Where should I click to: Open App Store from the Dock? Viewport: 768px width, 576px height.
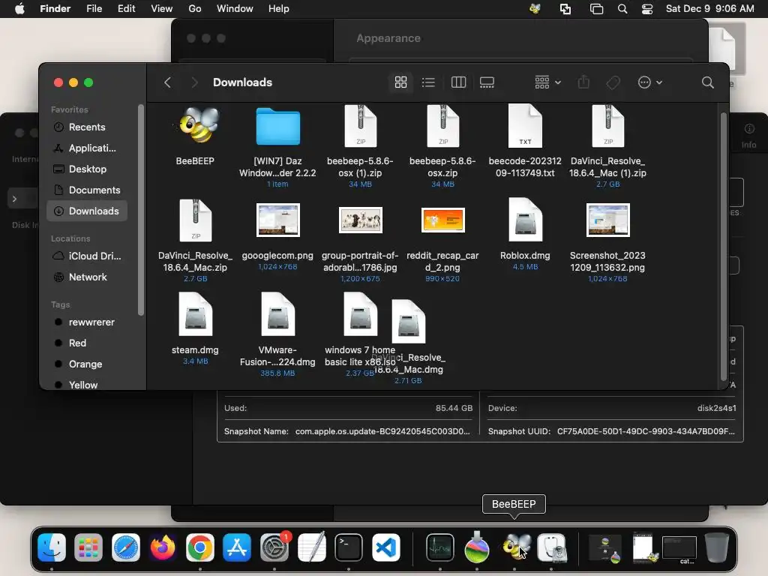237,547
